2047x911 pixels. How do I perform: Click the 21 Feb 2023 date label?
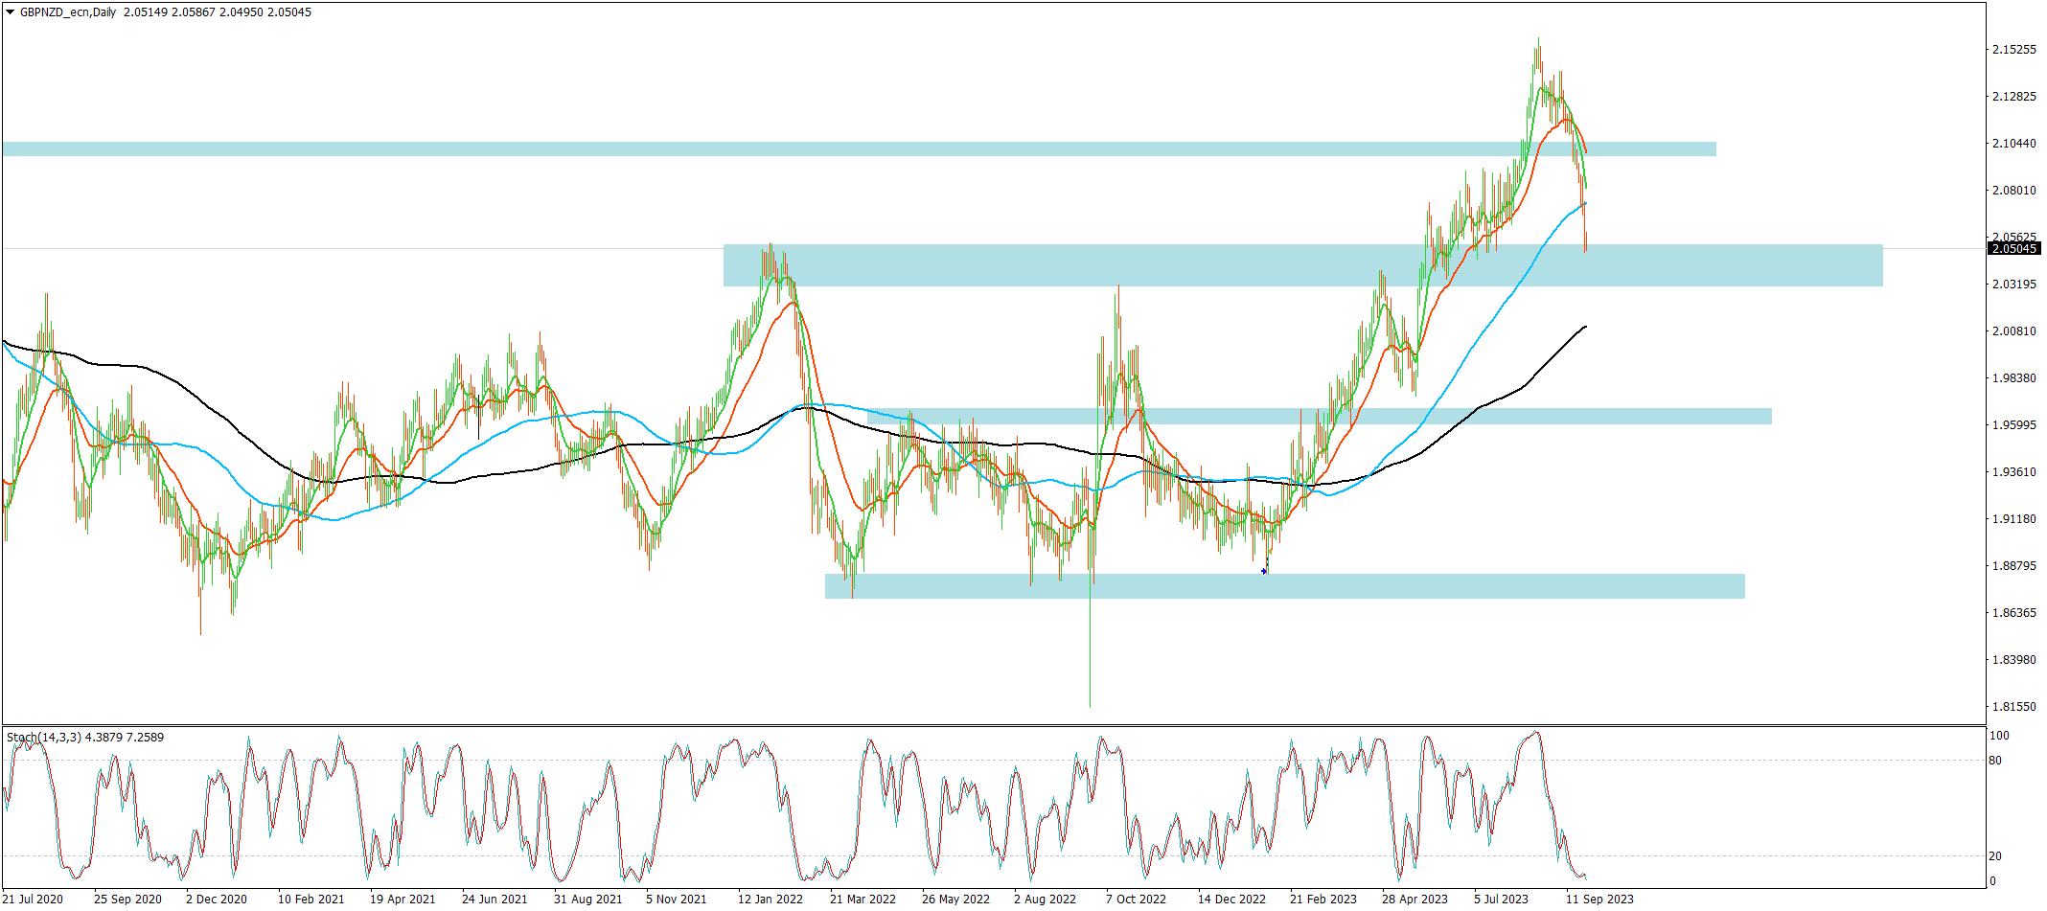[x=1323, y=900]
